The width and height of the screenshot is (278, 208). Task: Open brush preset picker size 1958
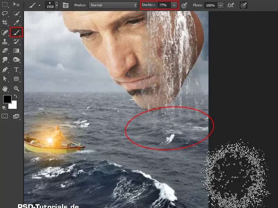[x=51, y=5]
